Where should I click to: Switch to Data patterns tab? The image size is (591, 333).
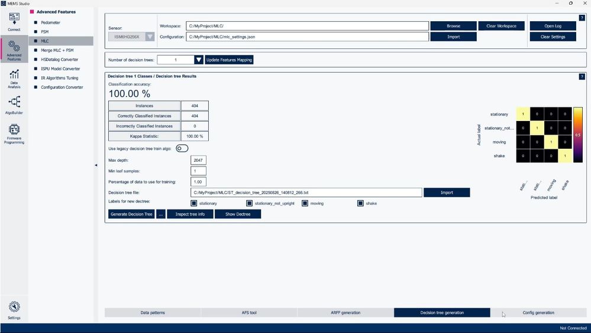(153, 313)
